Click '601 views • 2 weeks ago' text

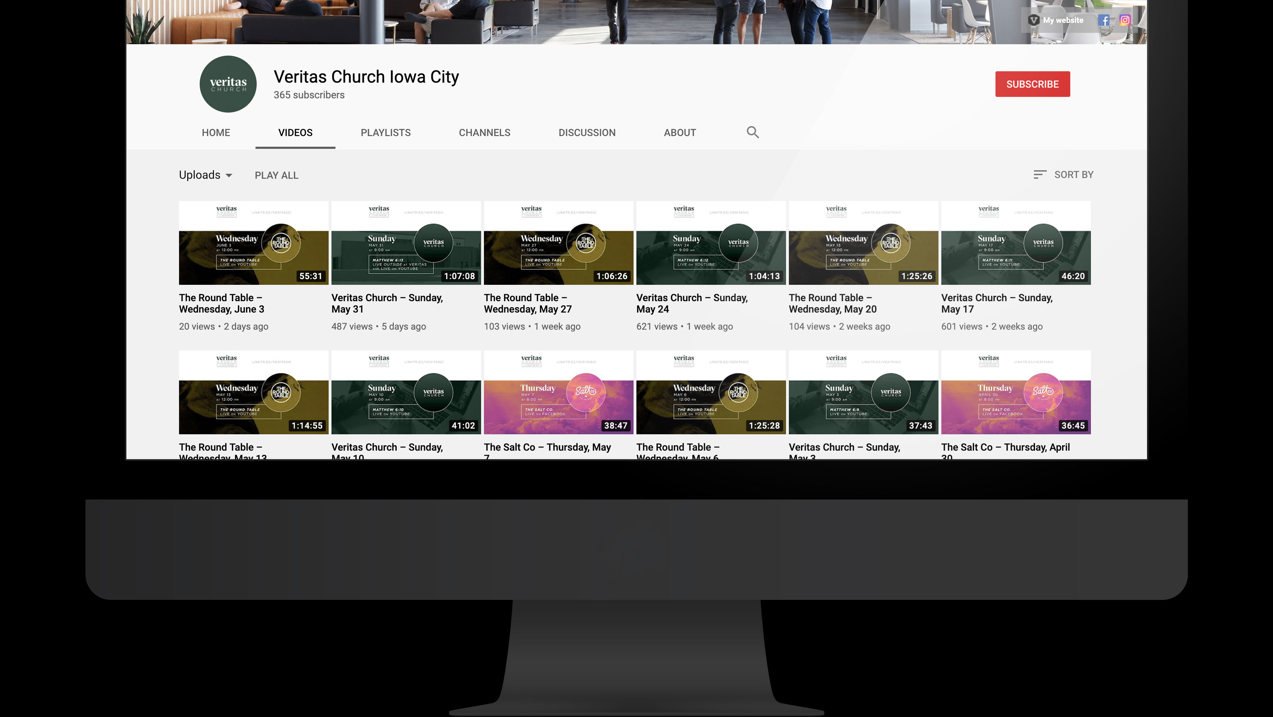tap(992, 326)
